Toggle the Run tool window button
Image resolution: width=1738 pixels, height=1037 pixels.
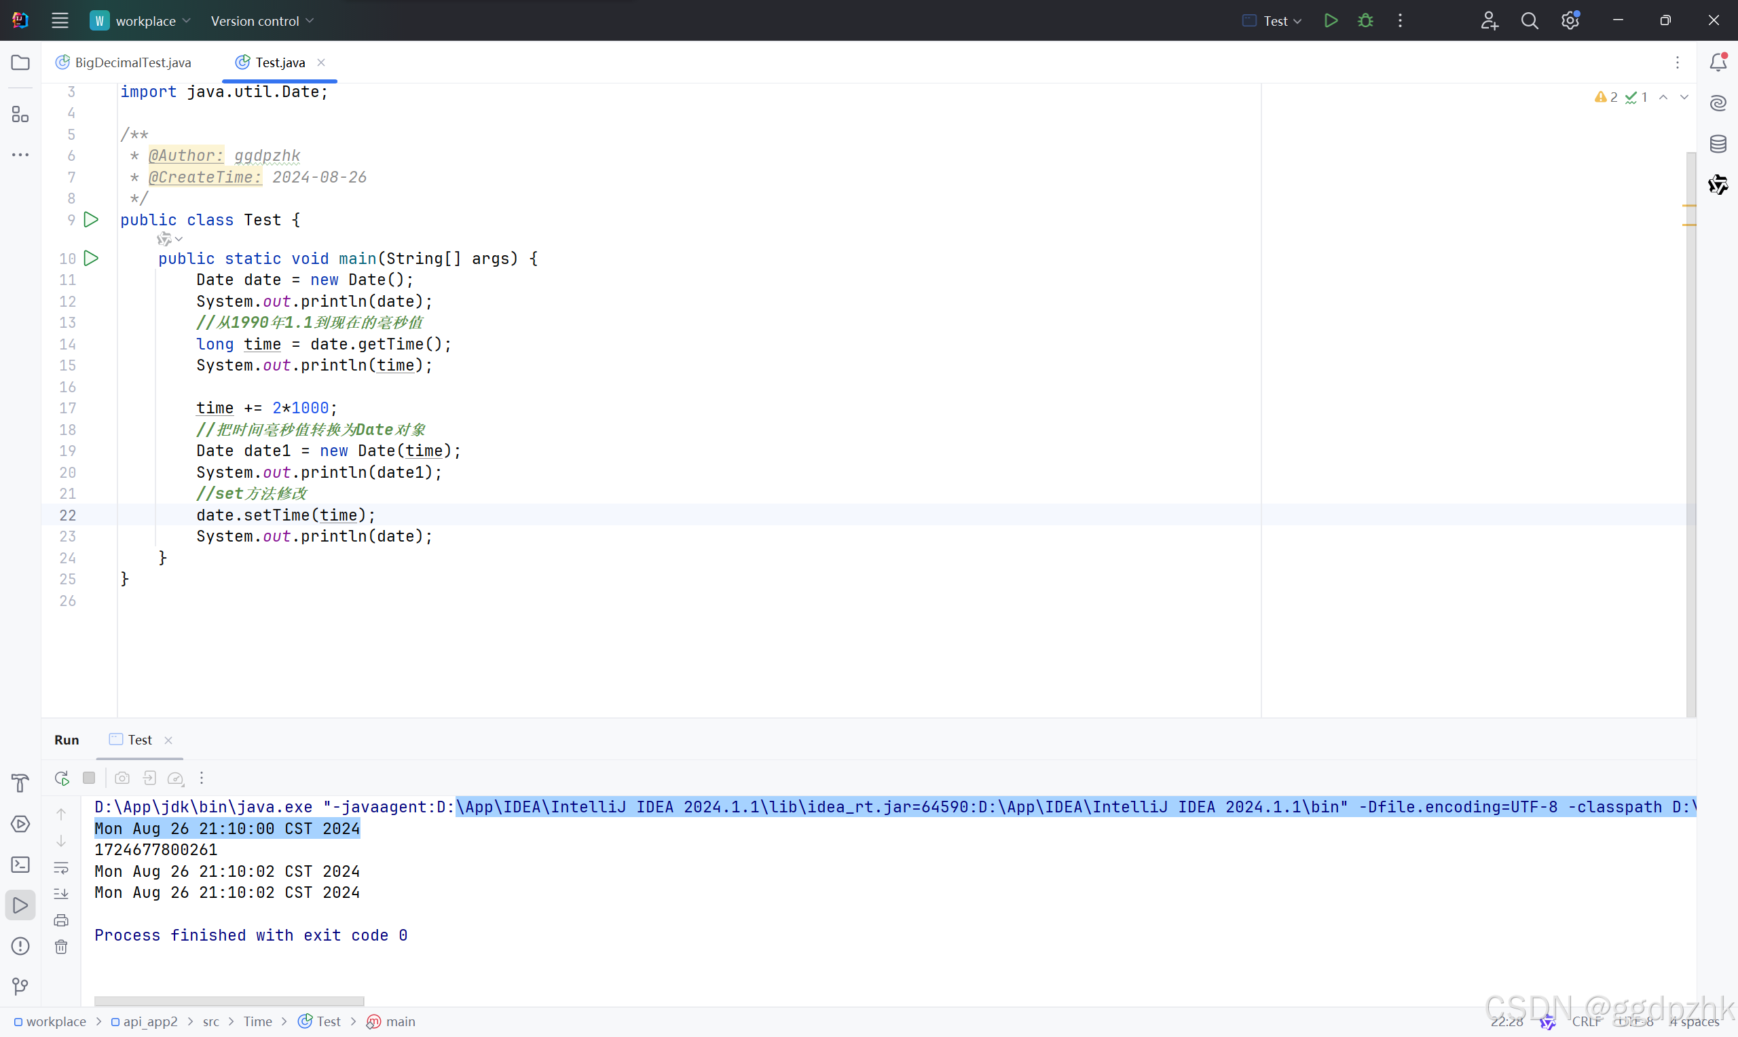point(20,905)
